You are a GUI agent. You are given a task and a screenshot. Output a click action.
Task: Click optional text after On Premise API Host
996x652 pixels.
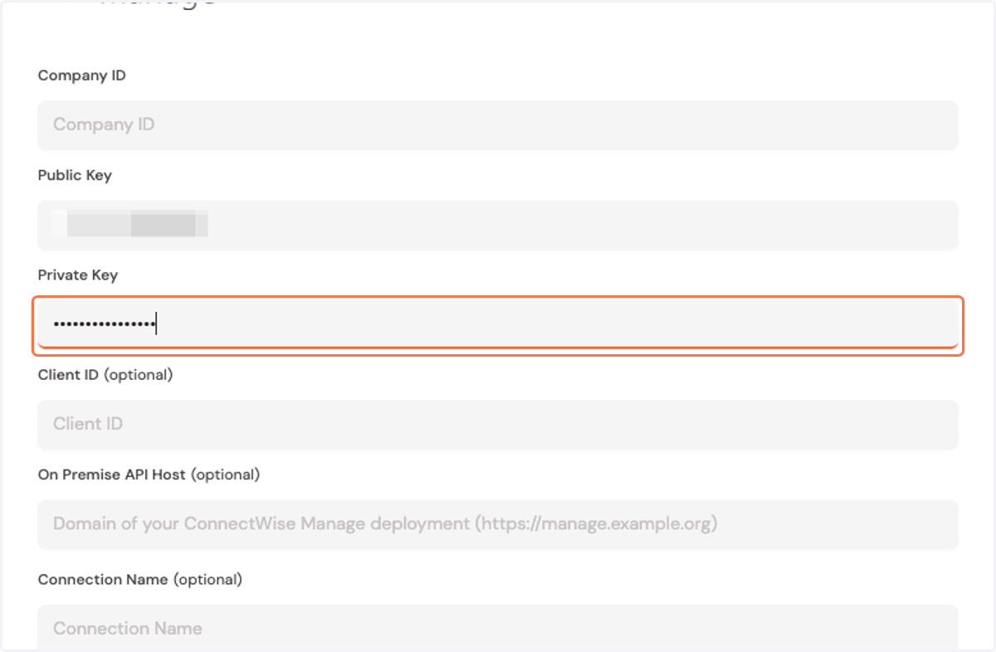tap(226, 474)
